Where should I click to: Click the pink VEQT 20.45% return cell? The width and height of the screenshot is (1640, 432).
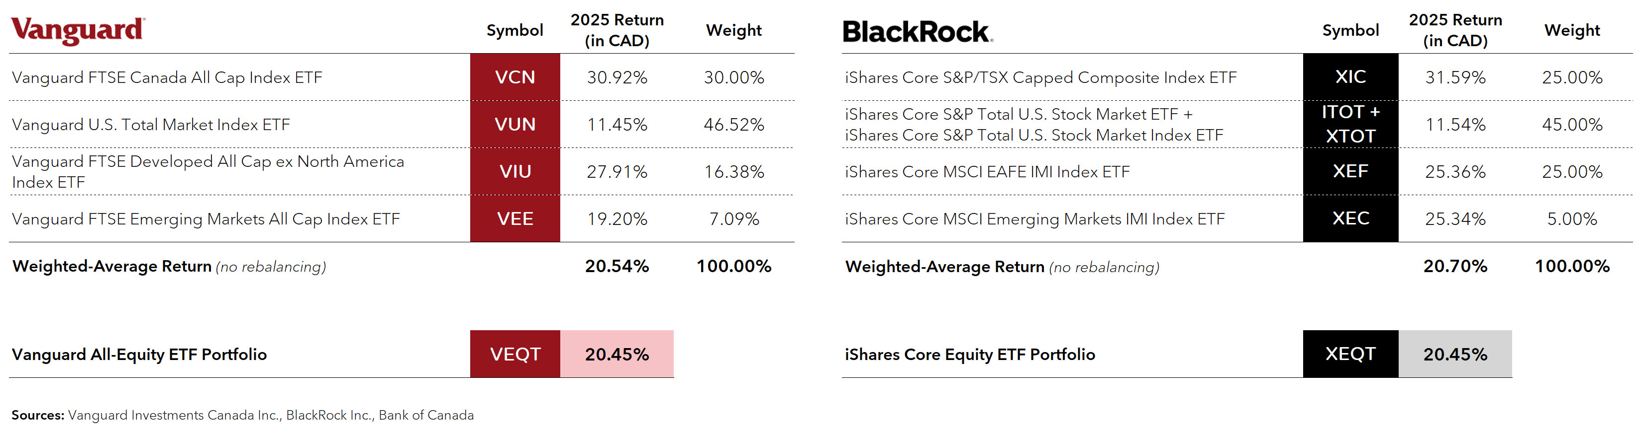pos(616,354)
